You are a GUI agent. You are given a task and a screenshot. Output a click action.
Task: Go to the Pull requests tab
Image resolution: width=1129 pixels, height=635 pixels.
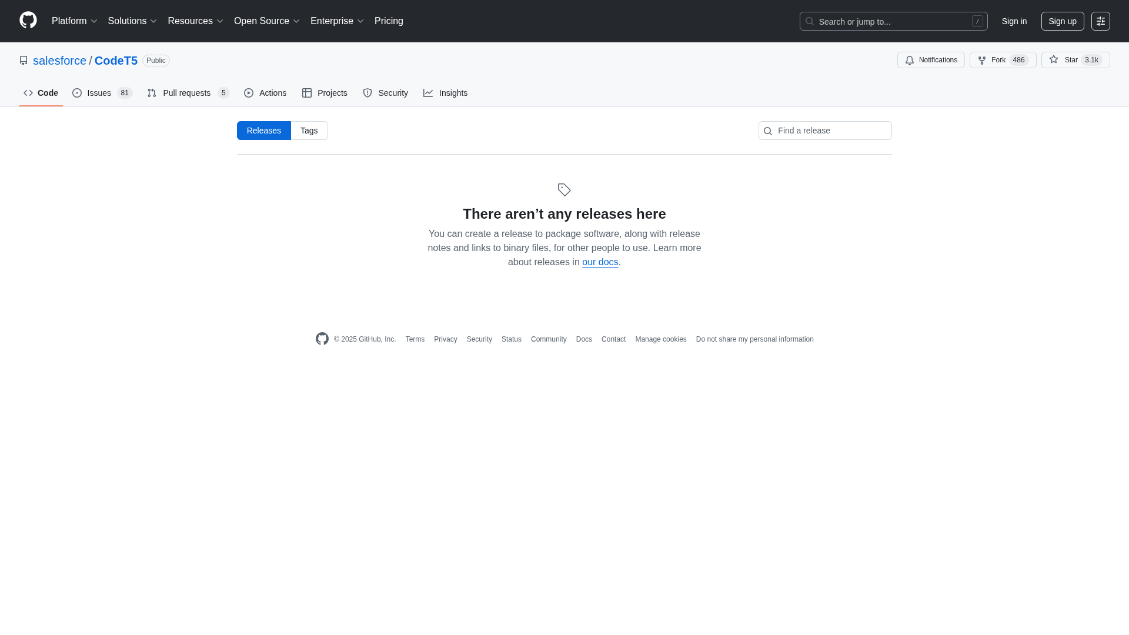coord(188,93)
